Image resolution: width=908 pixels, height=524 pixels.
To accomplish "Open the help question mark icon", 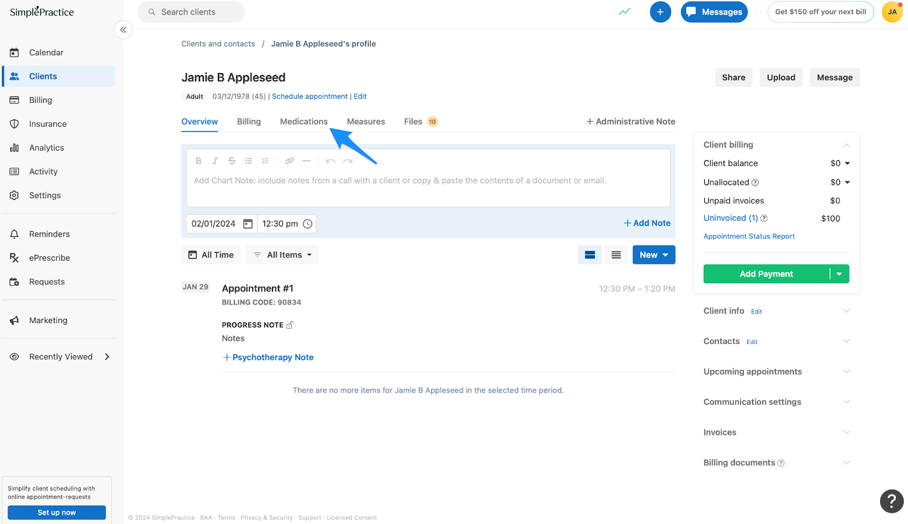I will coord(892,501).
